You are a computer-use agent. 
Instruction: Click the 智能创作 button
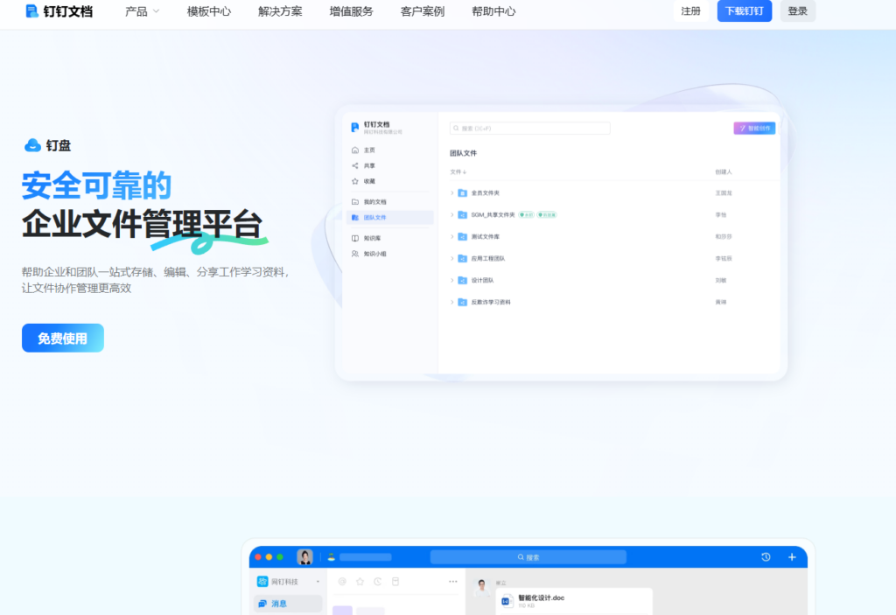click(753, 128)
